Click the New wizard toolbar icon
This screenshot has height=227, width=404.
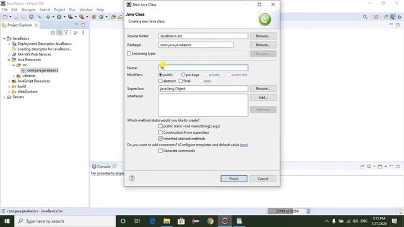5,17
